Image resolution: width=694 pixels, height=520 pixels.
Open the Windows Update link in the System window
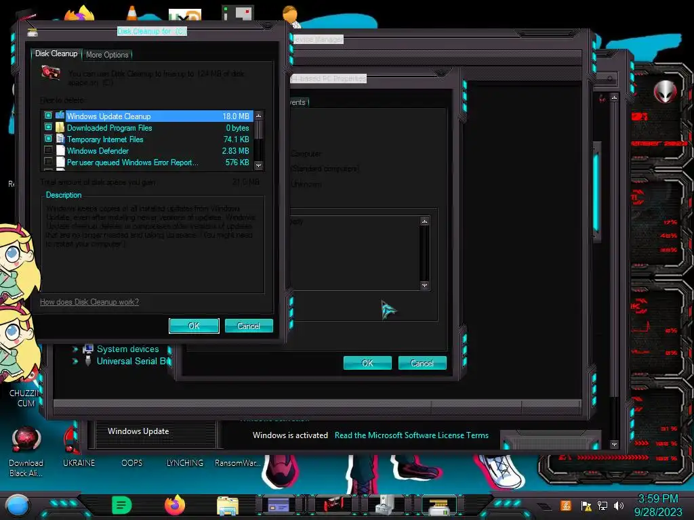click(138, 431)
